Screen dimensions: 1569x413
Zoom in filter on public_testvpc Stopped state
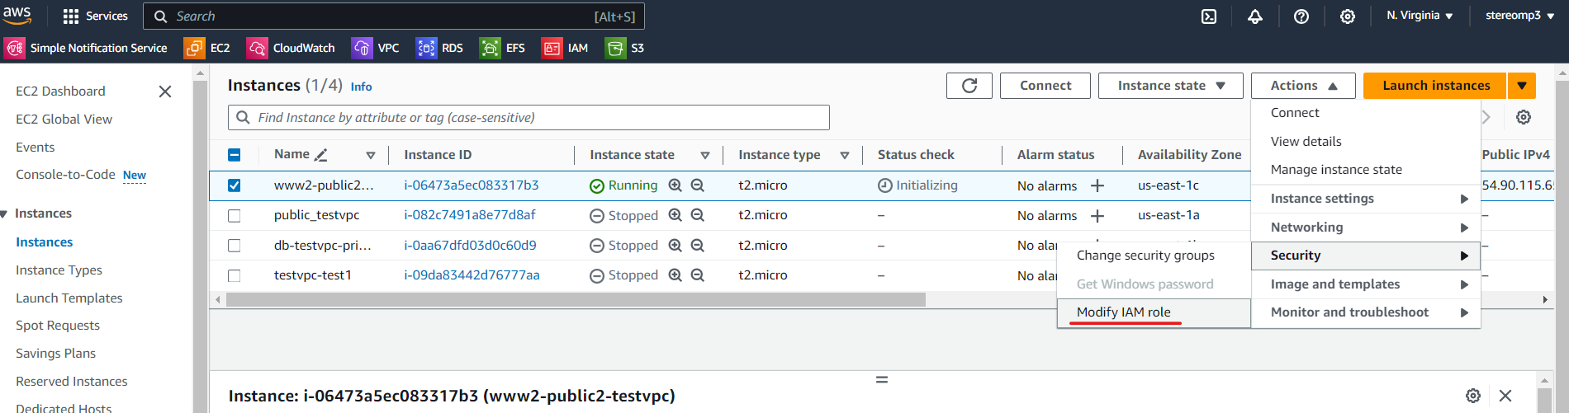[x=675, y=215]
